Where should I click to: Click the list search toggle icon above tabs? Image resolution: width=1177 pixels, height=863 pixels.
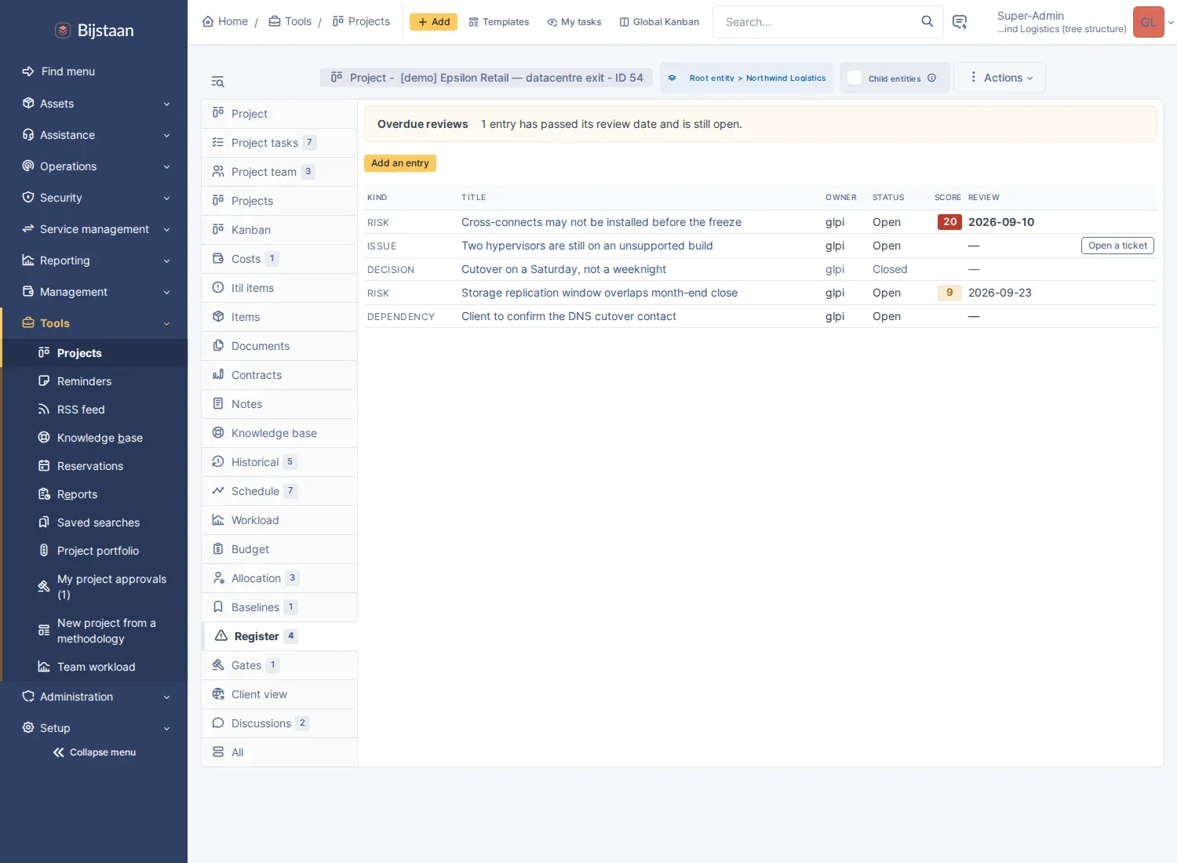coord(217,82)
